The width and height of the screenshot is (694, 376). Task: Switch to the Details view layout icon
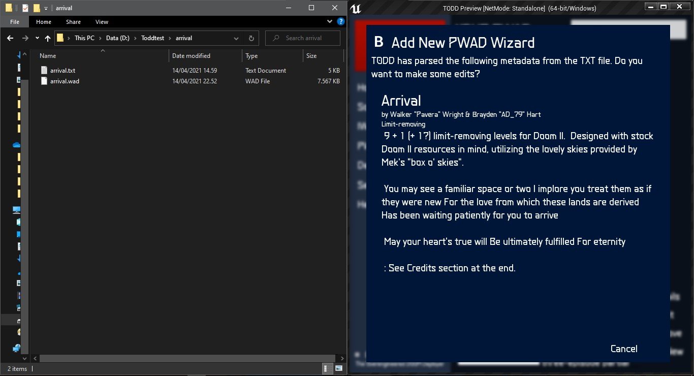click(329, 368)
